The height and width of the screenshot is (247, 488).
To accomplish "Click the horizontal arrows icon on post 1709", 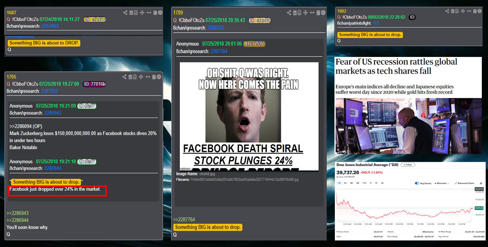I will tap(312, 13).
